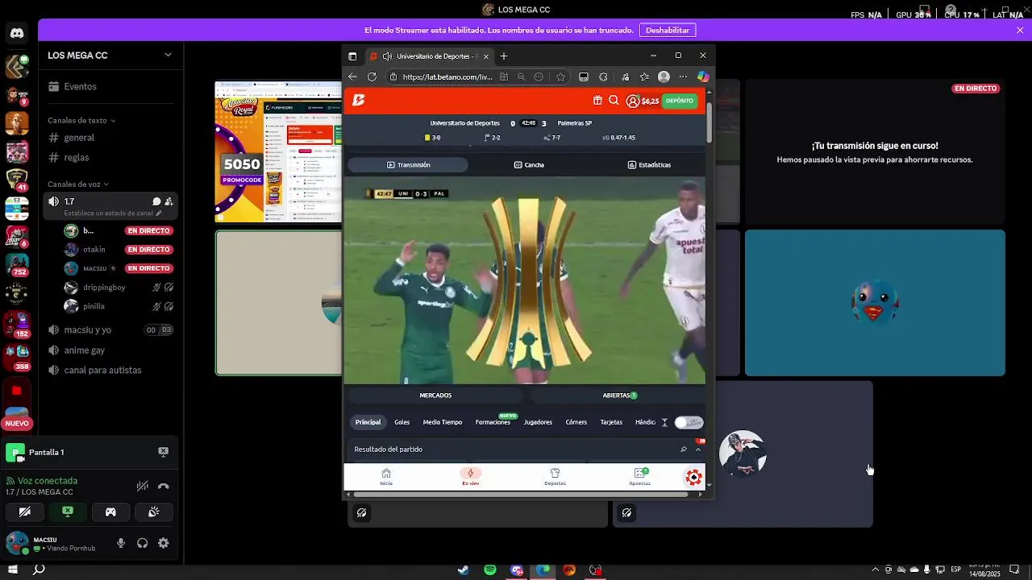Screen dimensions: 1032x580
Task: Stop streaming with Pantalla 1 screen icon
Action: tap(163, 452)
